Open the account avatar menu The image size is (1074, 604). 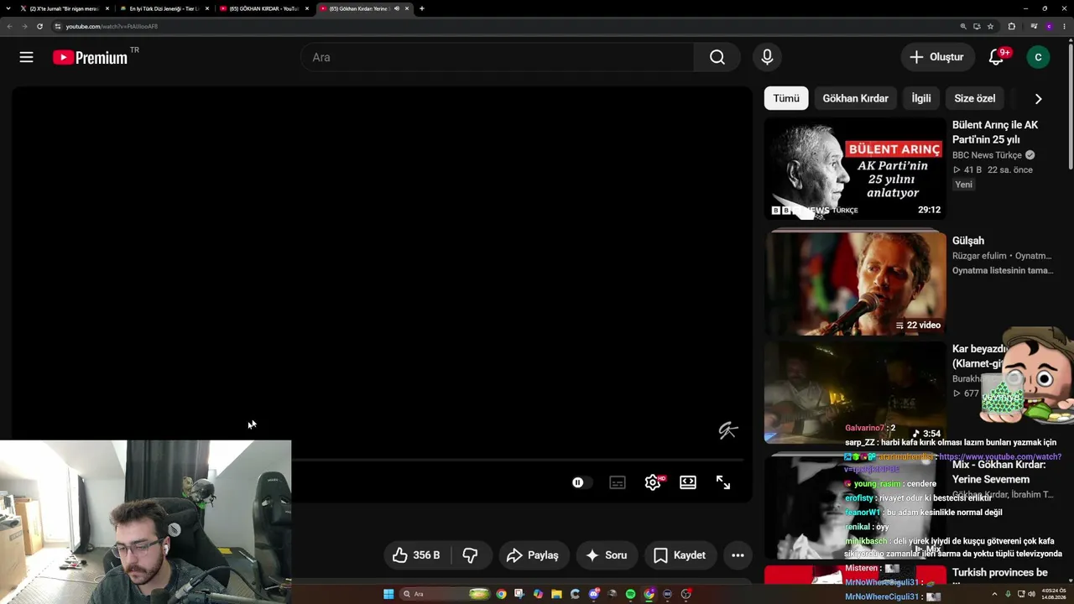1038,57
